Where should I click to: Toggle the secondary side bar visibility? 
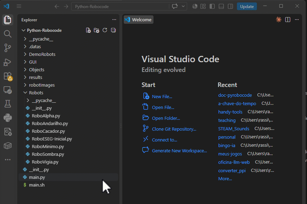[231, 6]
